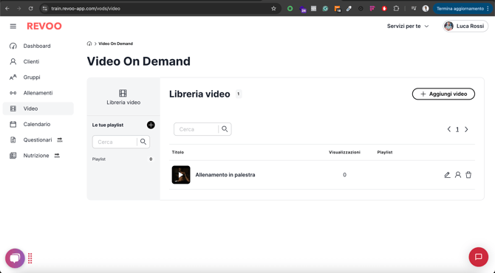Click the video library search magnifier
The height and width of the screenshot is (273, 495).
225,129
